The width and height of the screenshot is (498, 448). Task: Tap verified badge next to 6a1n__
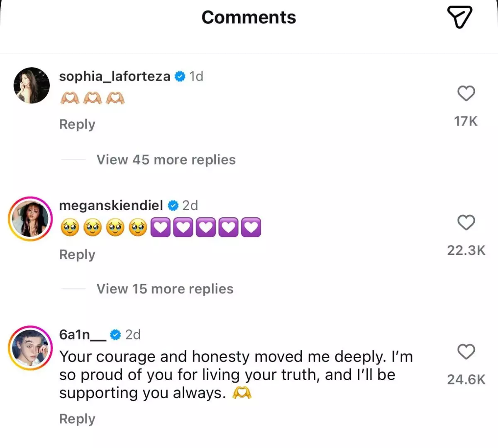[116, 335]
